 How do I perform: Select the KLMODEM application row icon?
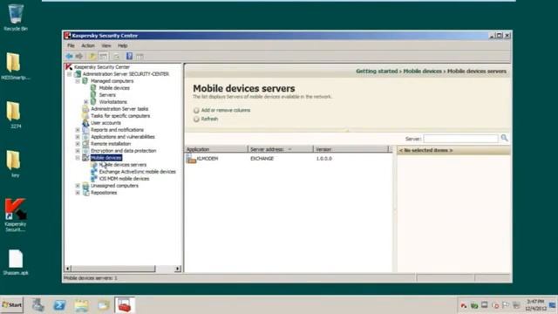point(191,159)
